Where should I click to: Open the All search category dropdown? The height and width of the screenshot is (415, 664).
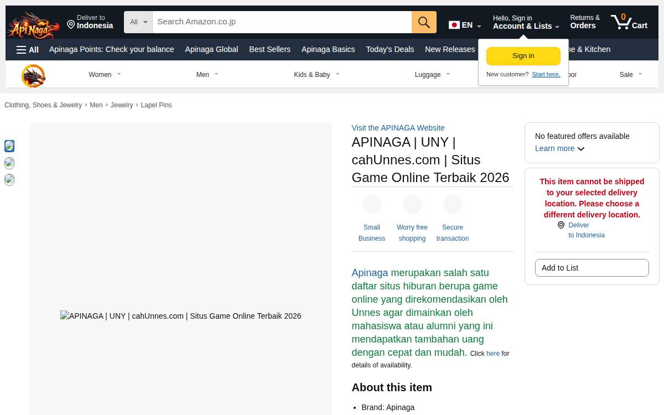coord(138,22)
